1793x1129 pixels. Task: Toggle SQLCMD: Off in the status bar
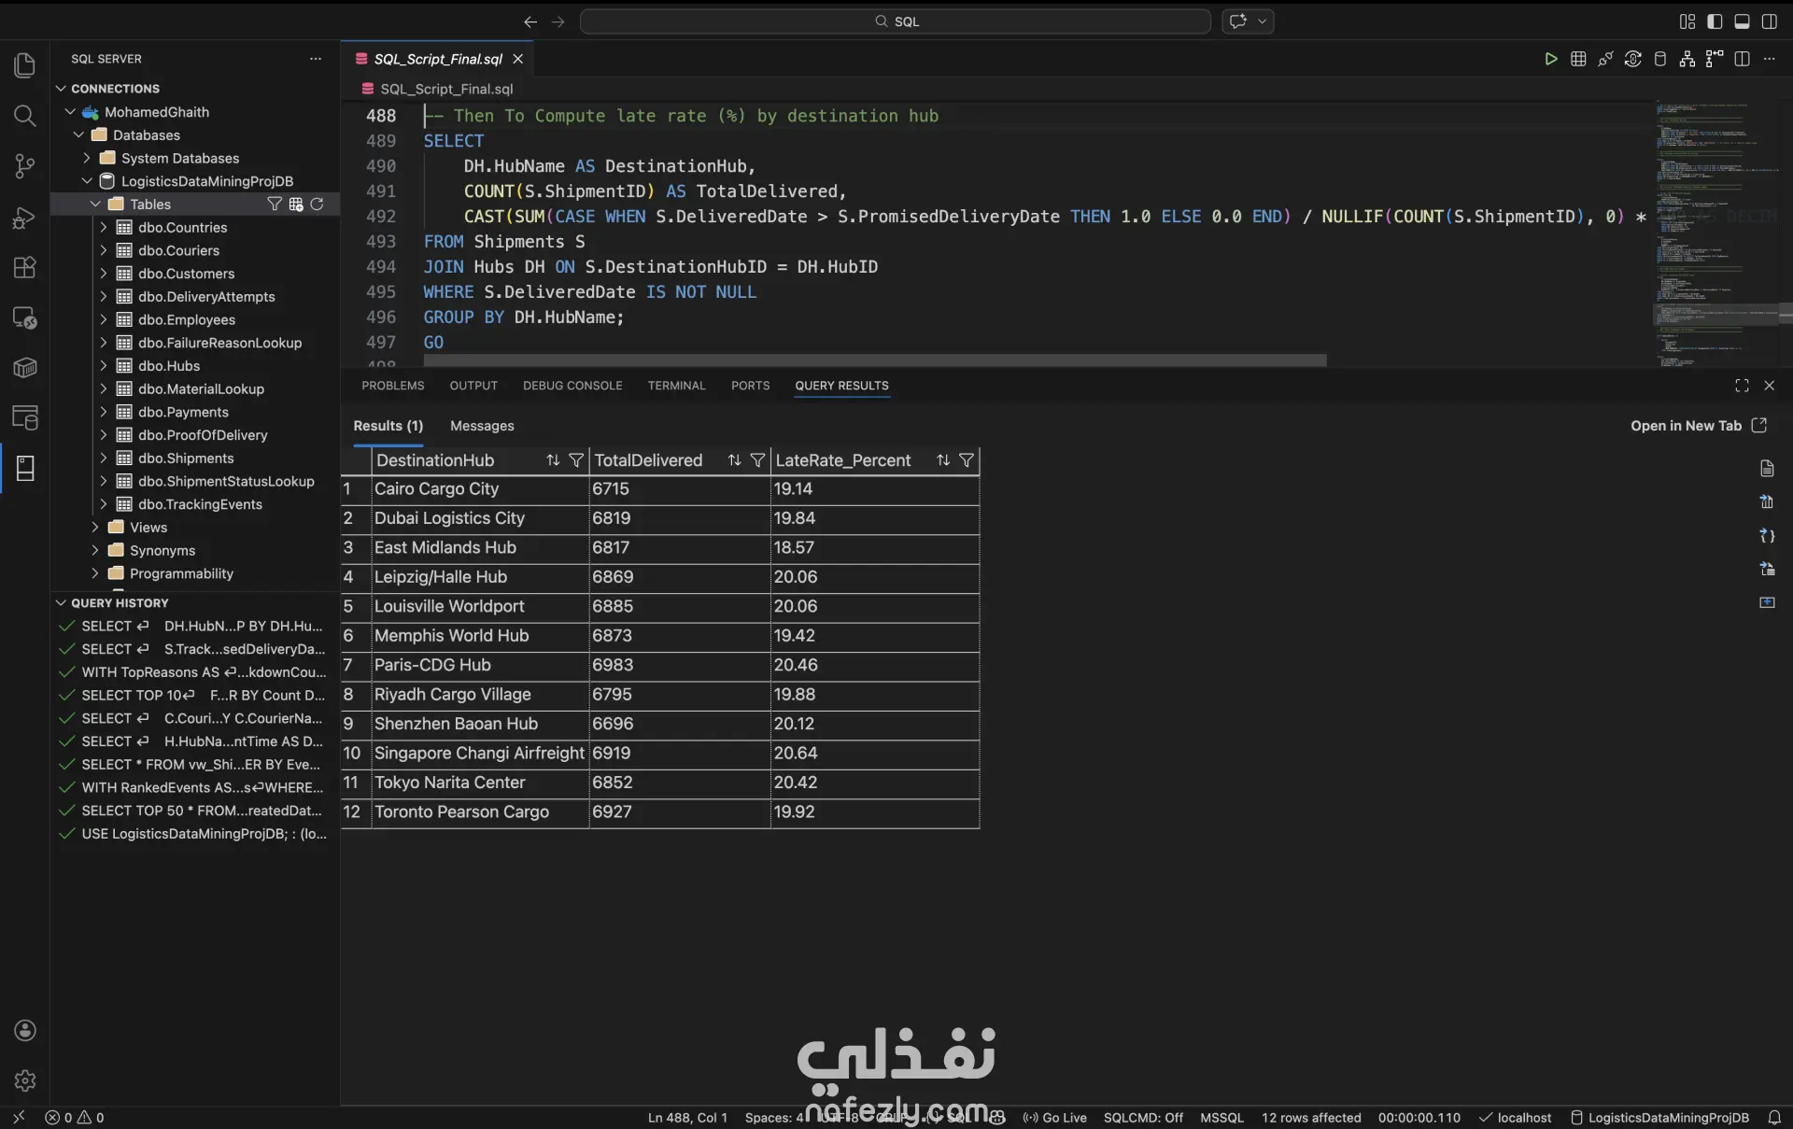tap(1143, 1117)
